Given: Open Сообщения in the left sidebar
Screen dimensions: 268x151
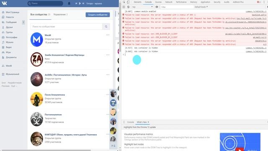Looking at the screenshot, I should point(11,22).
